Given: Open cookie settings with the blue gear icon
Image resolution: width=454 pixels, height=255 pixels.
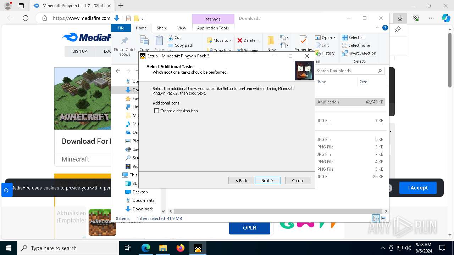Looking at the screenshot, I should click(x=6, y=190).
